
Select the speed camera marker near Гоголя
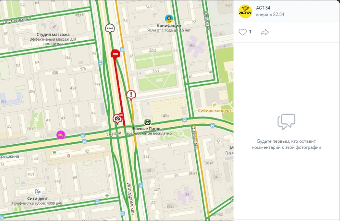pyautogui.click(x=118, y=118)
